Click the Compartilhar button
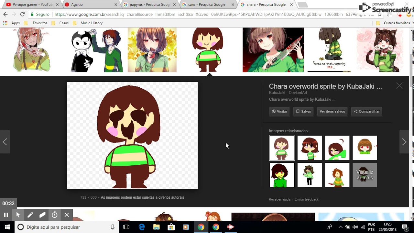 (367, 111)
